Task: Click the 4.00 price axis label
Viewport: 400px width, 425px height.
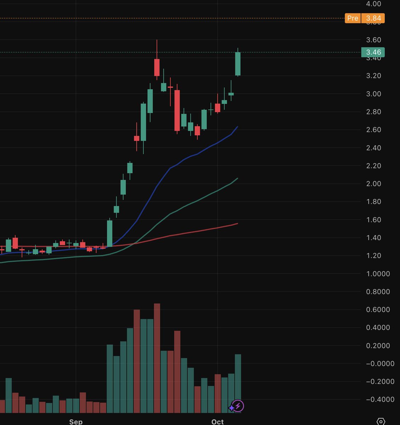Action: (373, 4)
